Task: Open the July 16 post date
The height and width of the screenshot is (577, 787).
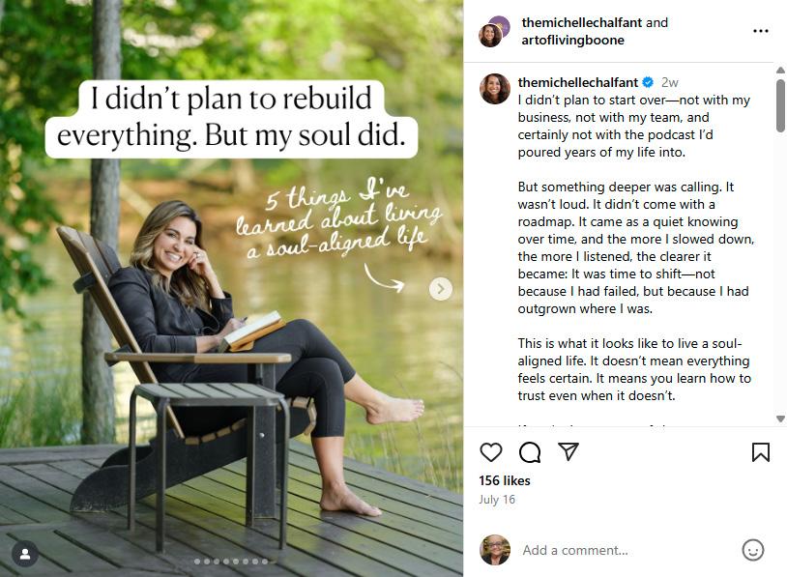Action: tap(497, 500)
